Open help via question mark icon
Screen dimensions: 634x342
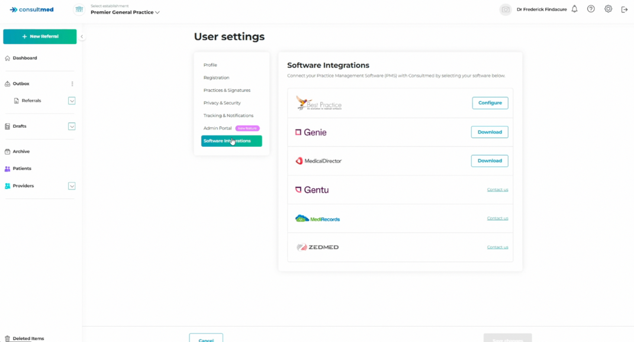[591, 9]
